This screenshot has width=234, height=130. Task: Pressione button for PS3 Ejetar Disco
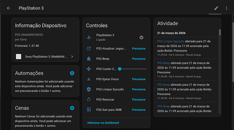[x=139, y=79]
